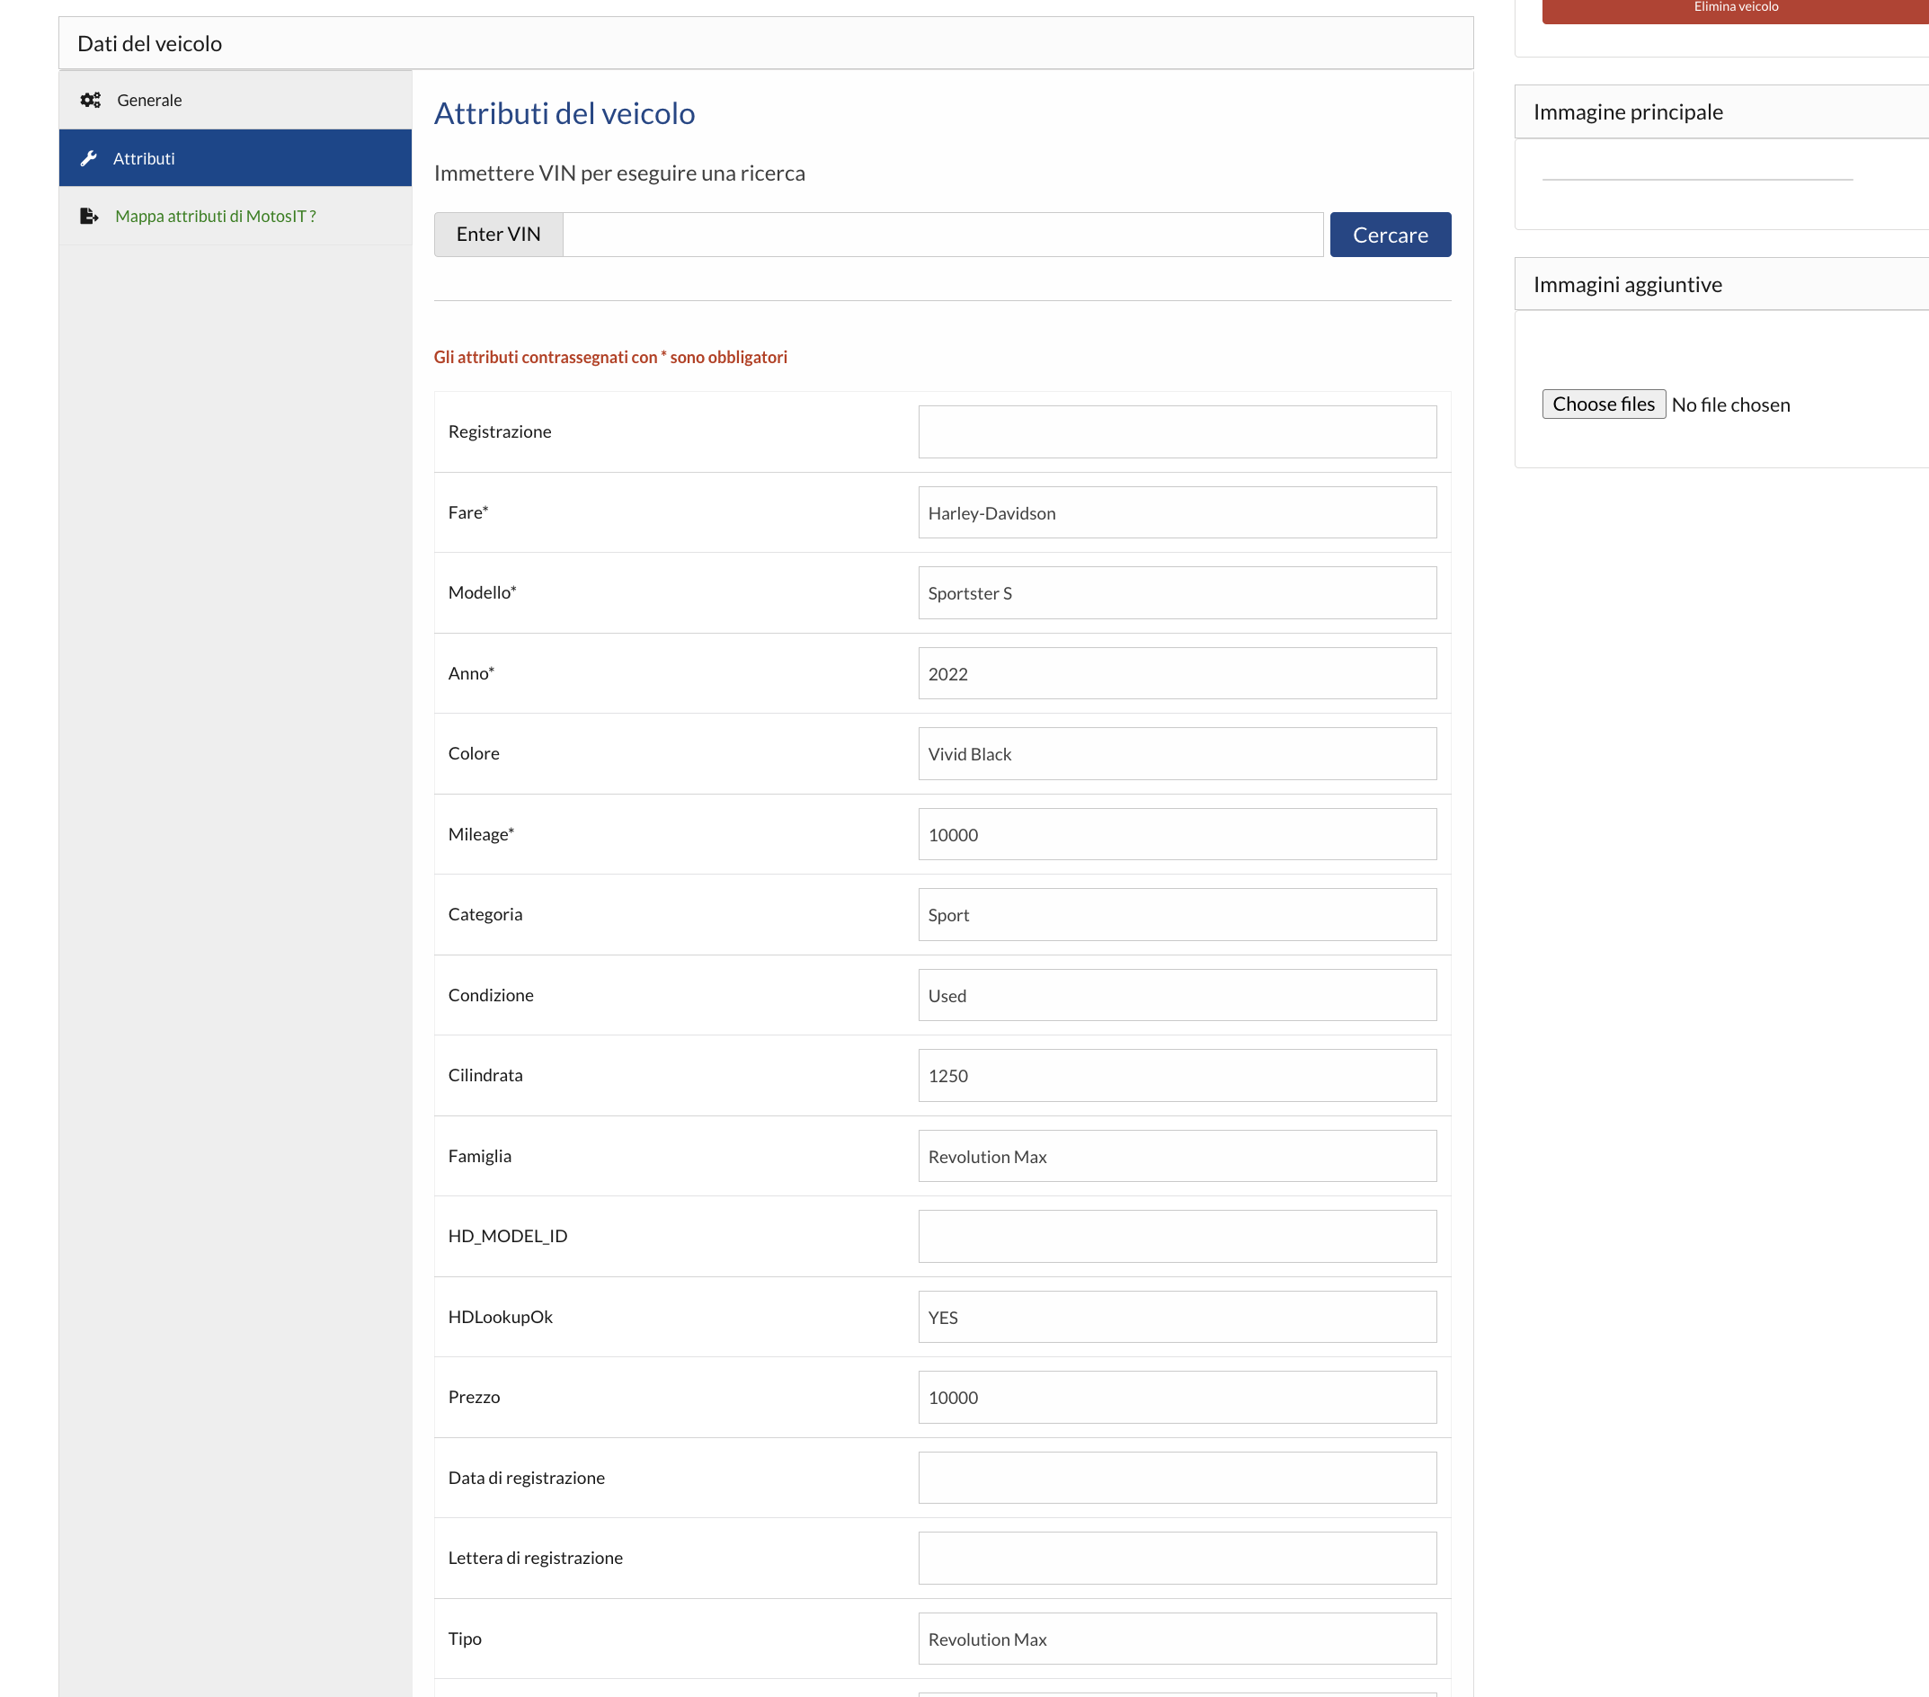Open Mappa attributi di MotosIT link
Screen dimensions: 1929x1697
tap(216, 215)
